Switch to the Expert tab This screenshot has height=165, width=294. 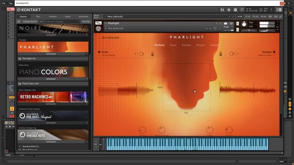[68, 16]
